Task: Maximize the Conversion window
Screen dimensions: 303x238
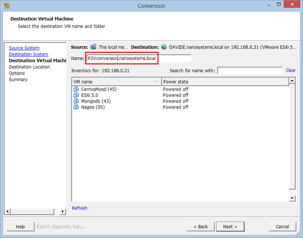Action: (x=278, y=4)
